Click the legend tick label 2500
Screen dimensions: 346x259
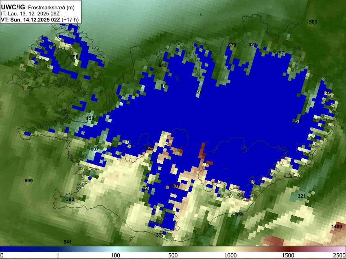coord(339,255)
